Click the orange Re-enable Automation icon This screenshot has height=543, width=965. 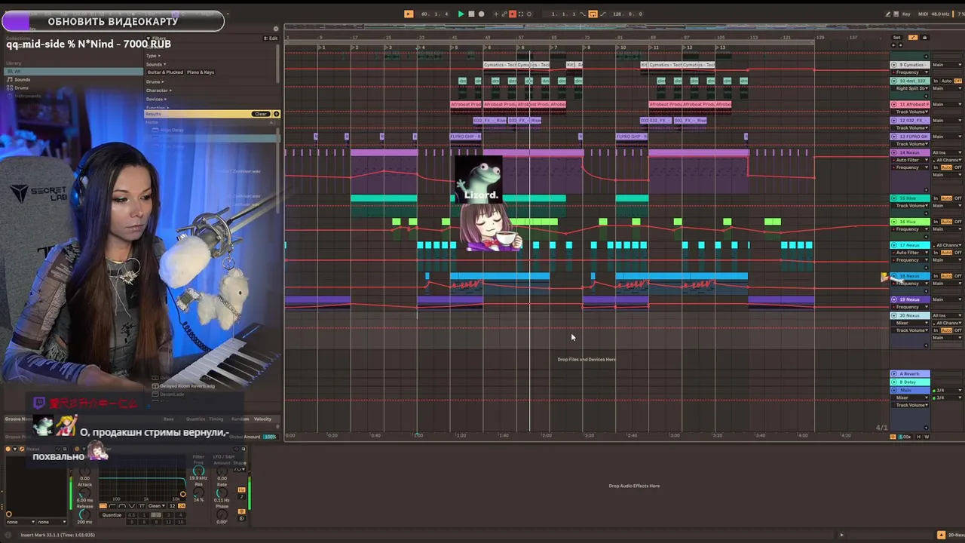point(513,14)
